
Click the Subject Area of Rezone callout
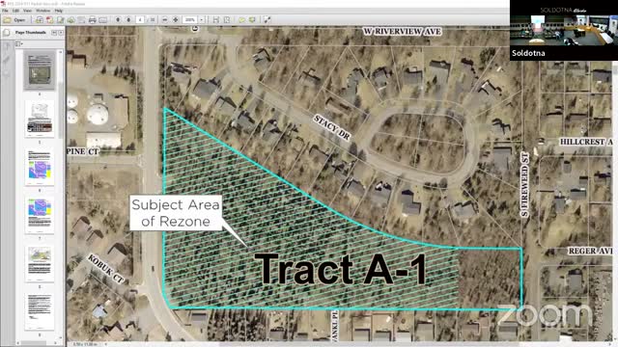[x=176, y=213]
